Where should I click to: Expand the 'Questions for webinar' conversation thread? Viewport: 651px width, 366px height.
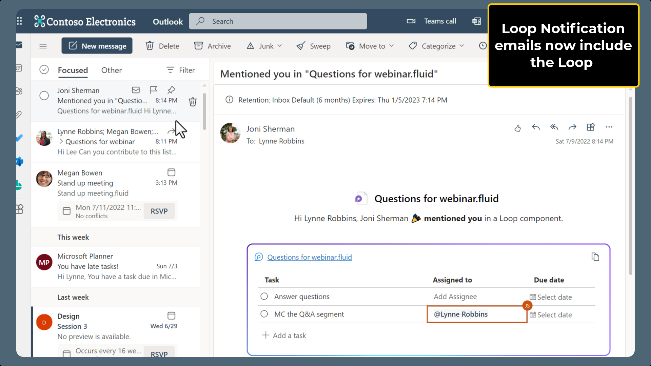click(x=61, y=142)
